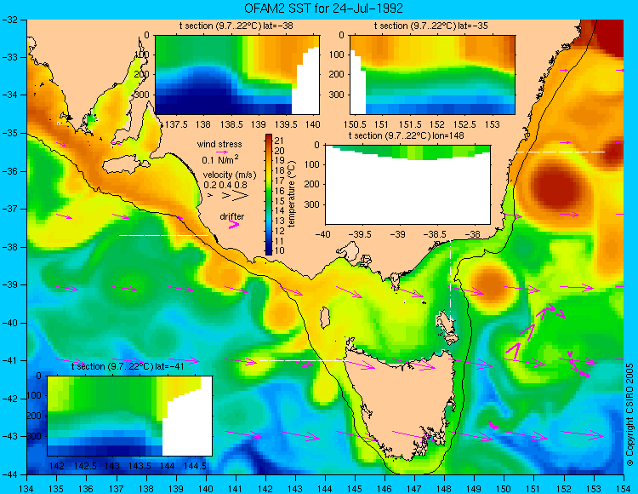Click the '21' value on the color bar
The image size is (638, 494).
click(x=279, y=141)
